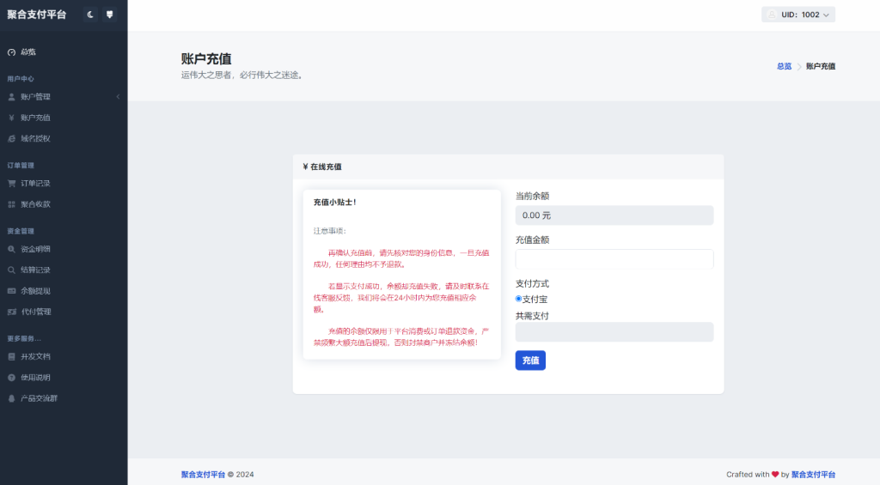Click the 总览 breadcrumb link
Image resolution: width=880 pixels, height=485 pixels.
pyautogui.click(x=784, y=66)
